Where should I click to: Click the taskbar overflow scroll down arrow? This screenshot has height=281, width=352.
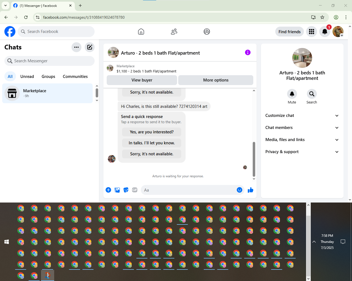click(x=308, y=279)
